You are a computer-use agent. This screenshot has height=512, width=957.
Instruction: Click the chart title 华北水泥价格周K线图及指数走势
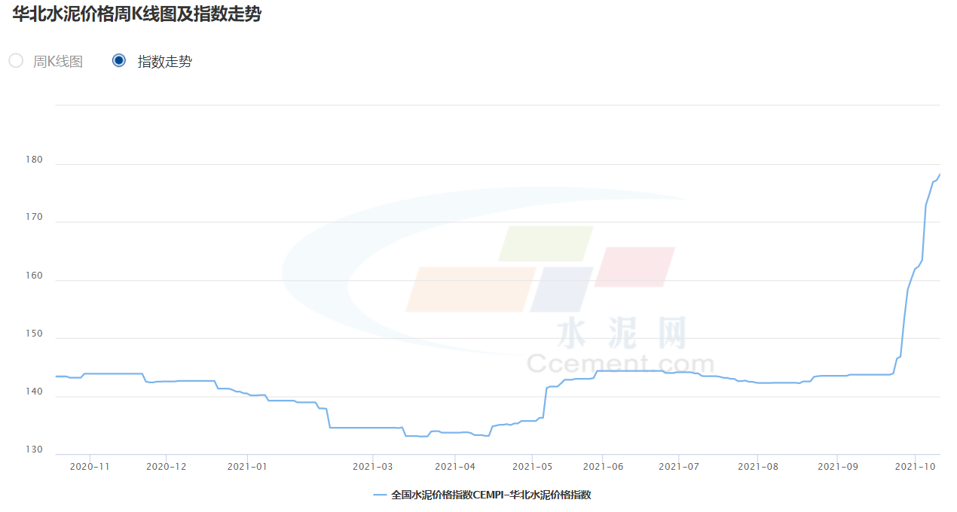click(136, 14)
